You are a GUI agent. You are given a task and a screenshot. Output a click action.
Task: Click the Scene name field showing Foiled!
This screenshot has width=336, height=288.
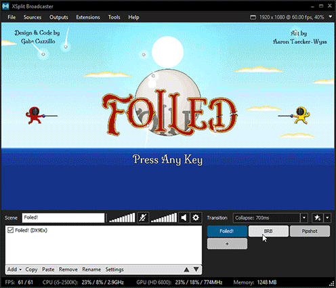pos(63,218)
